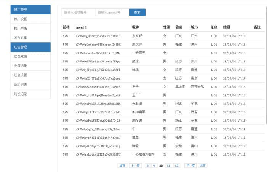The height and width of the screenshot is (172, 267).
Task: Click the nickname 东京都
Action: click(137, 36)
